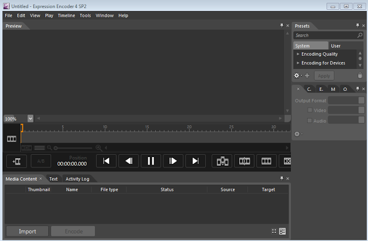Click the add preset plus icon

307,75
